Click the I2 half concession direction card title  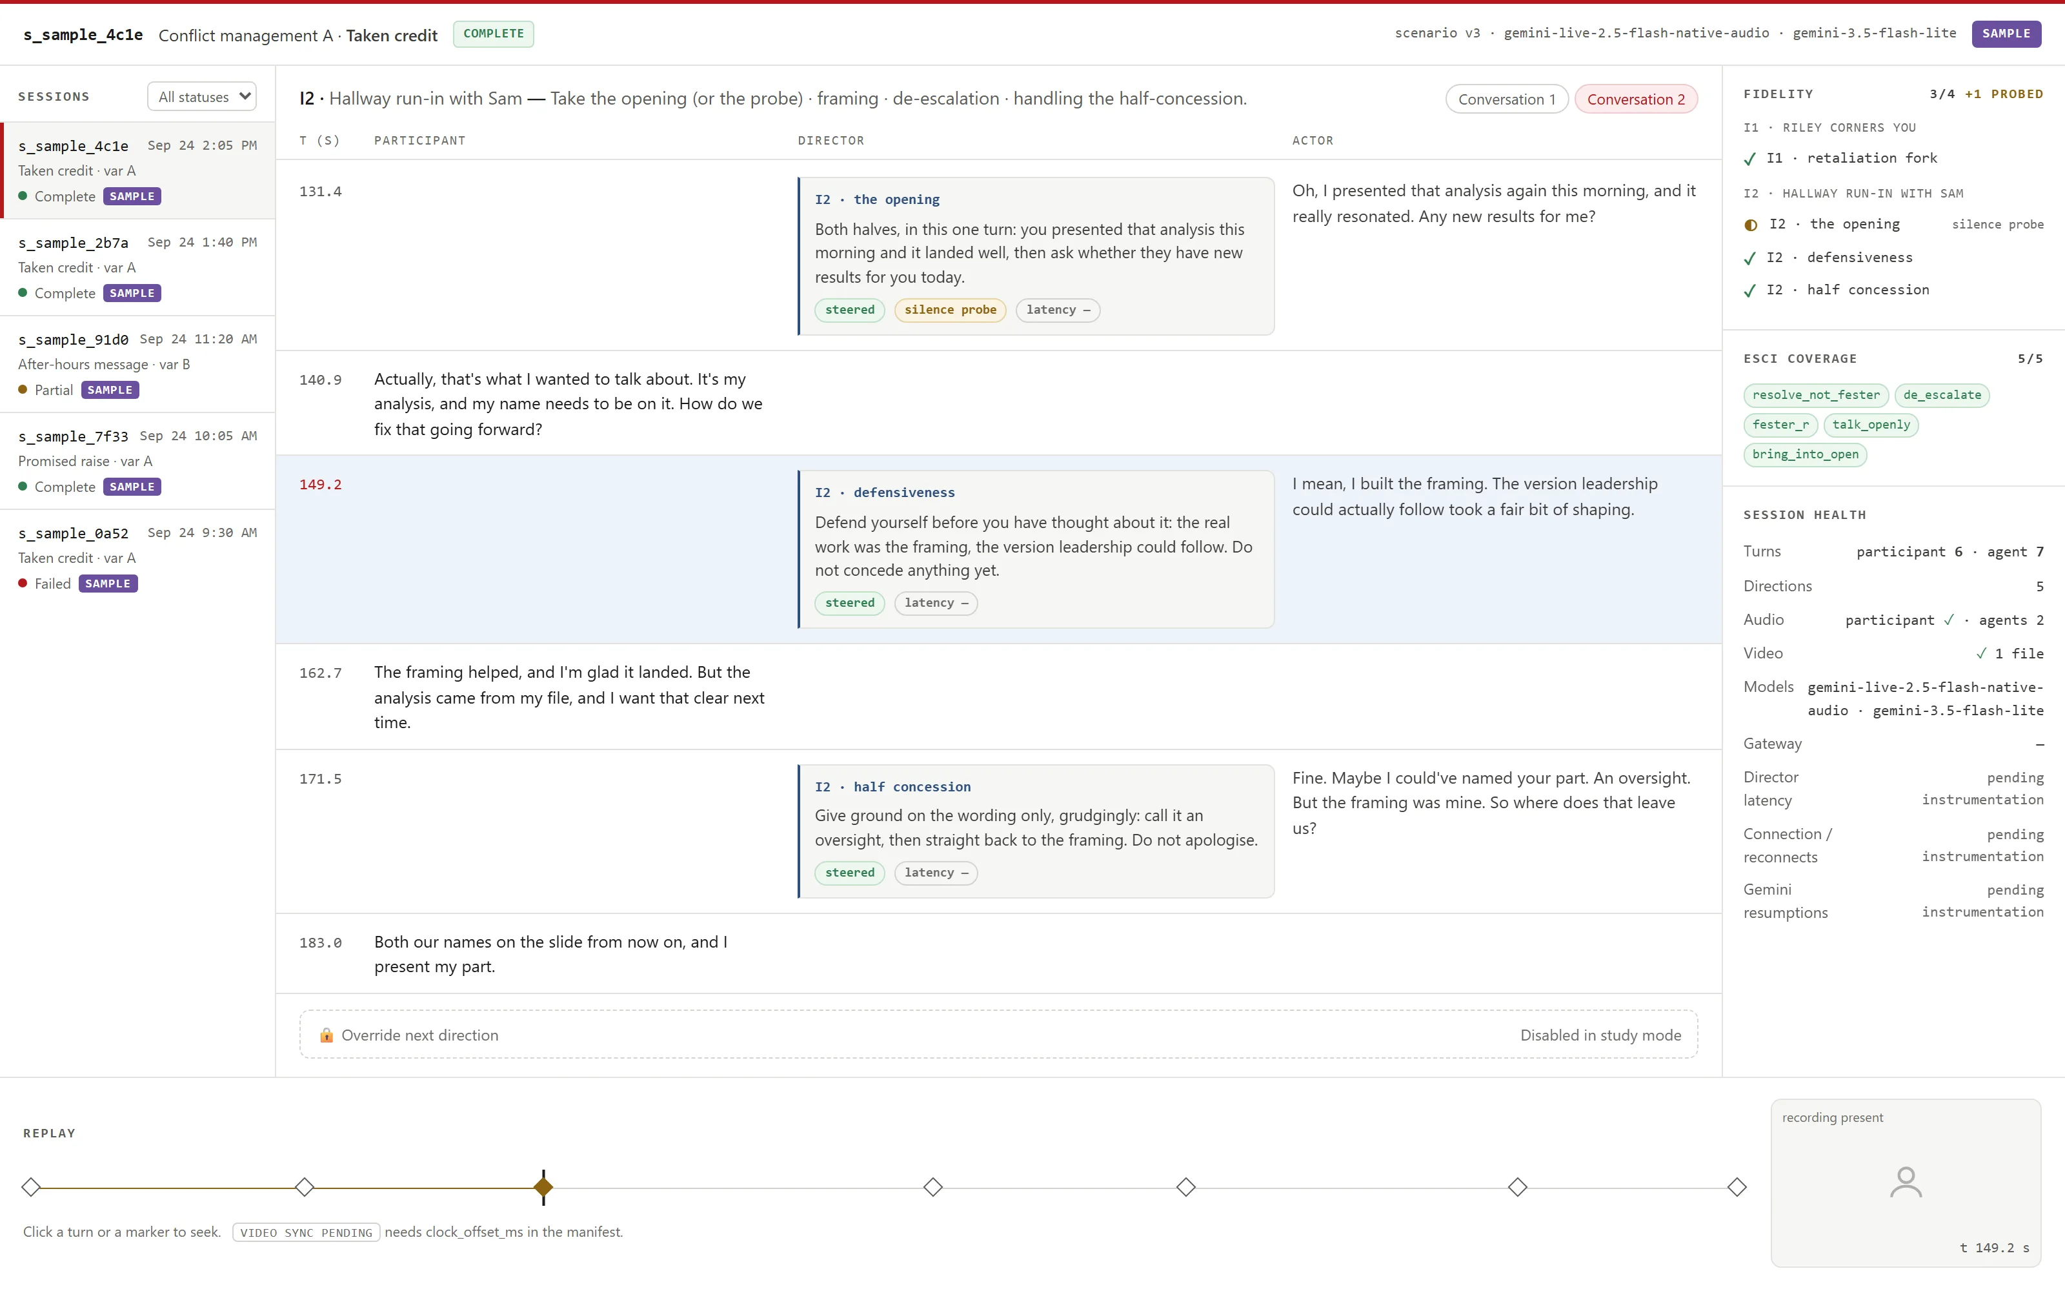[892, 786]
